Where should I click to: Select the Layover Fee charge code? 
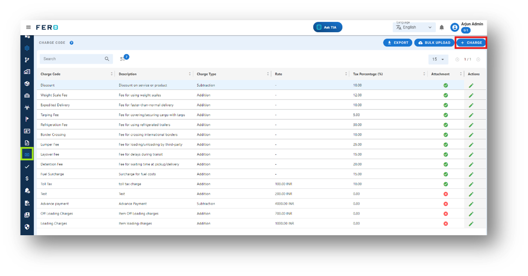[x=50, y=155]
